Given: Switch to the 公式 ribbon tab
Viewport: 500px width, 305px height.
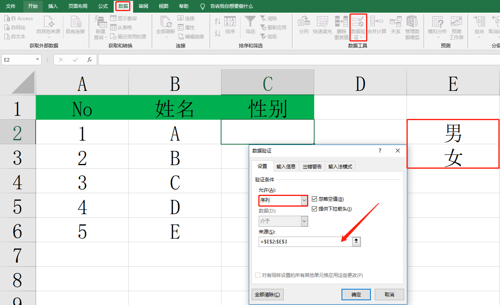Looking at the screenshot, I should pos(103,6).
